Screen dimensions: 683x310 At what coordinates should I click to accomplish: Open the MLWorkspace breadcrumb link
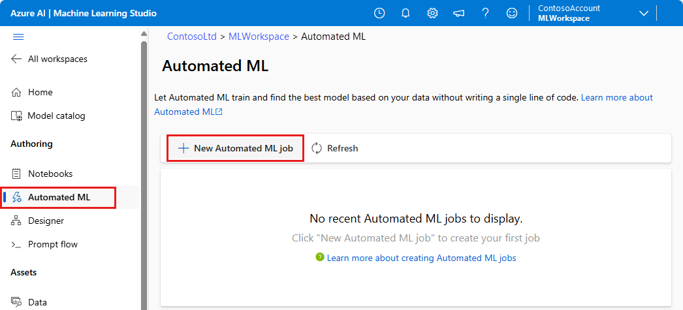[259, 37]
